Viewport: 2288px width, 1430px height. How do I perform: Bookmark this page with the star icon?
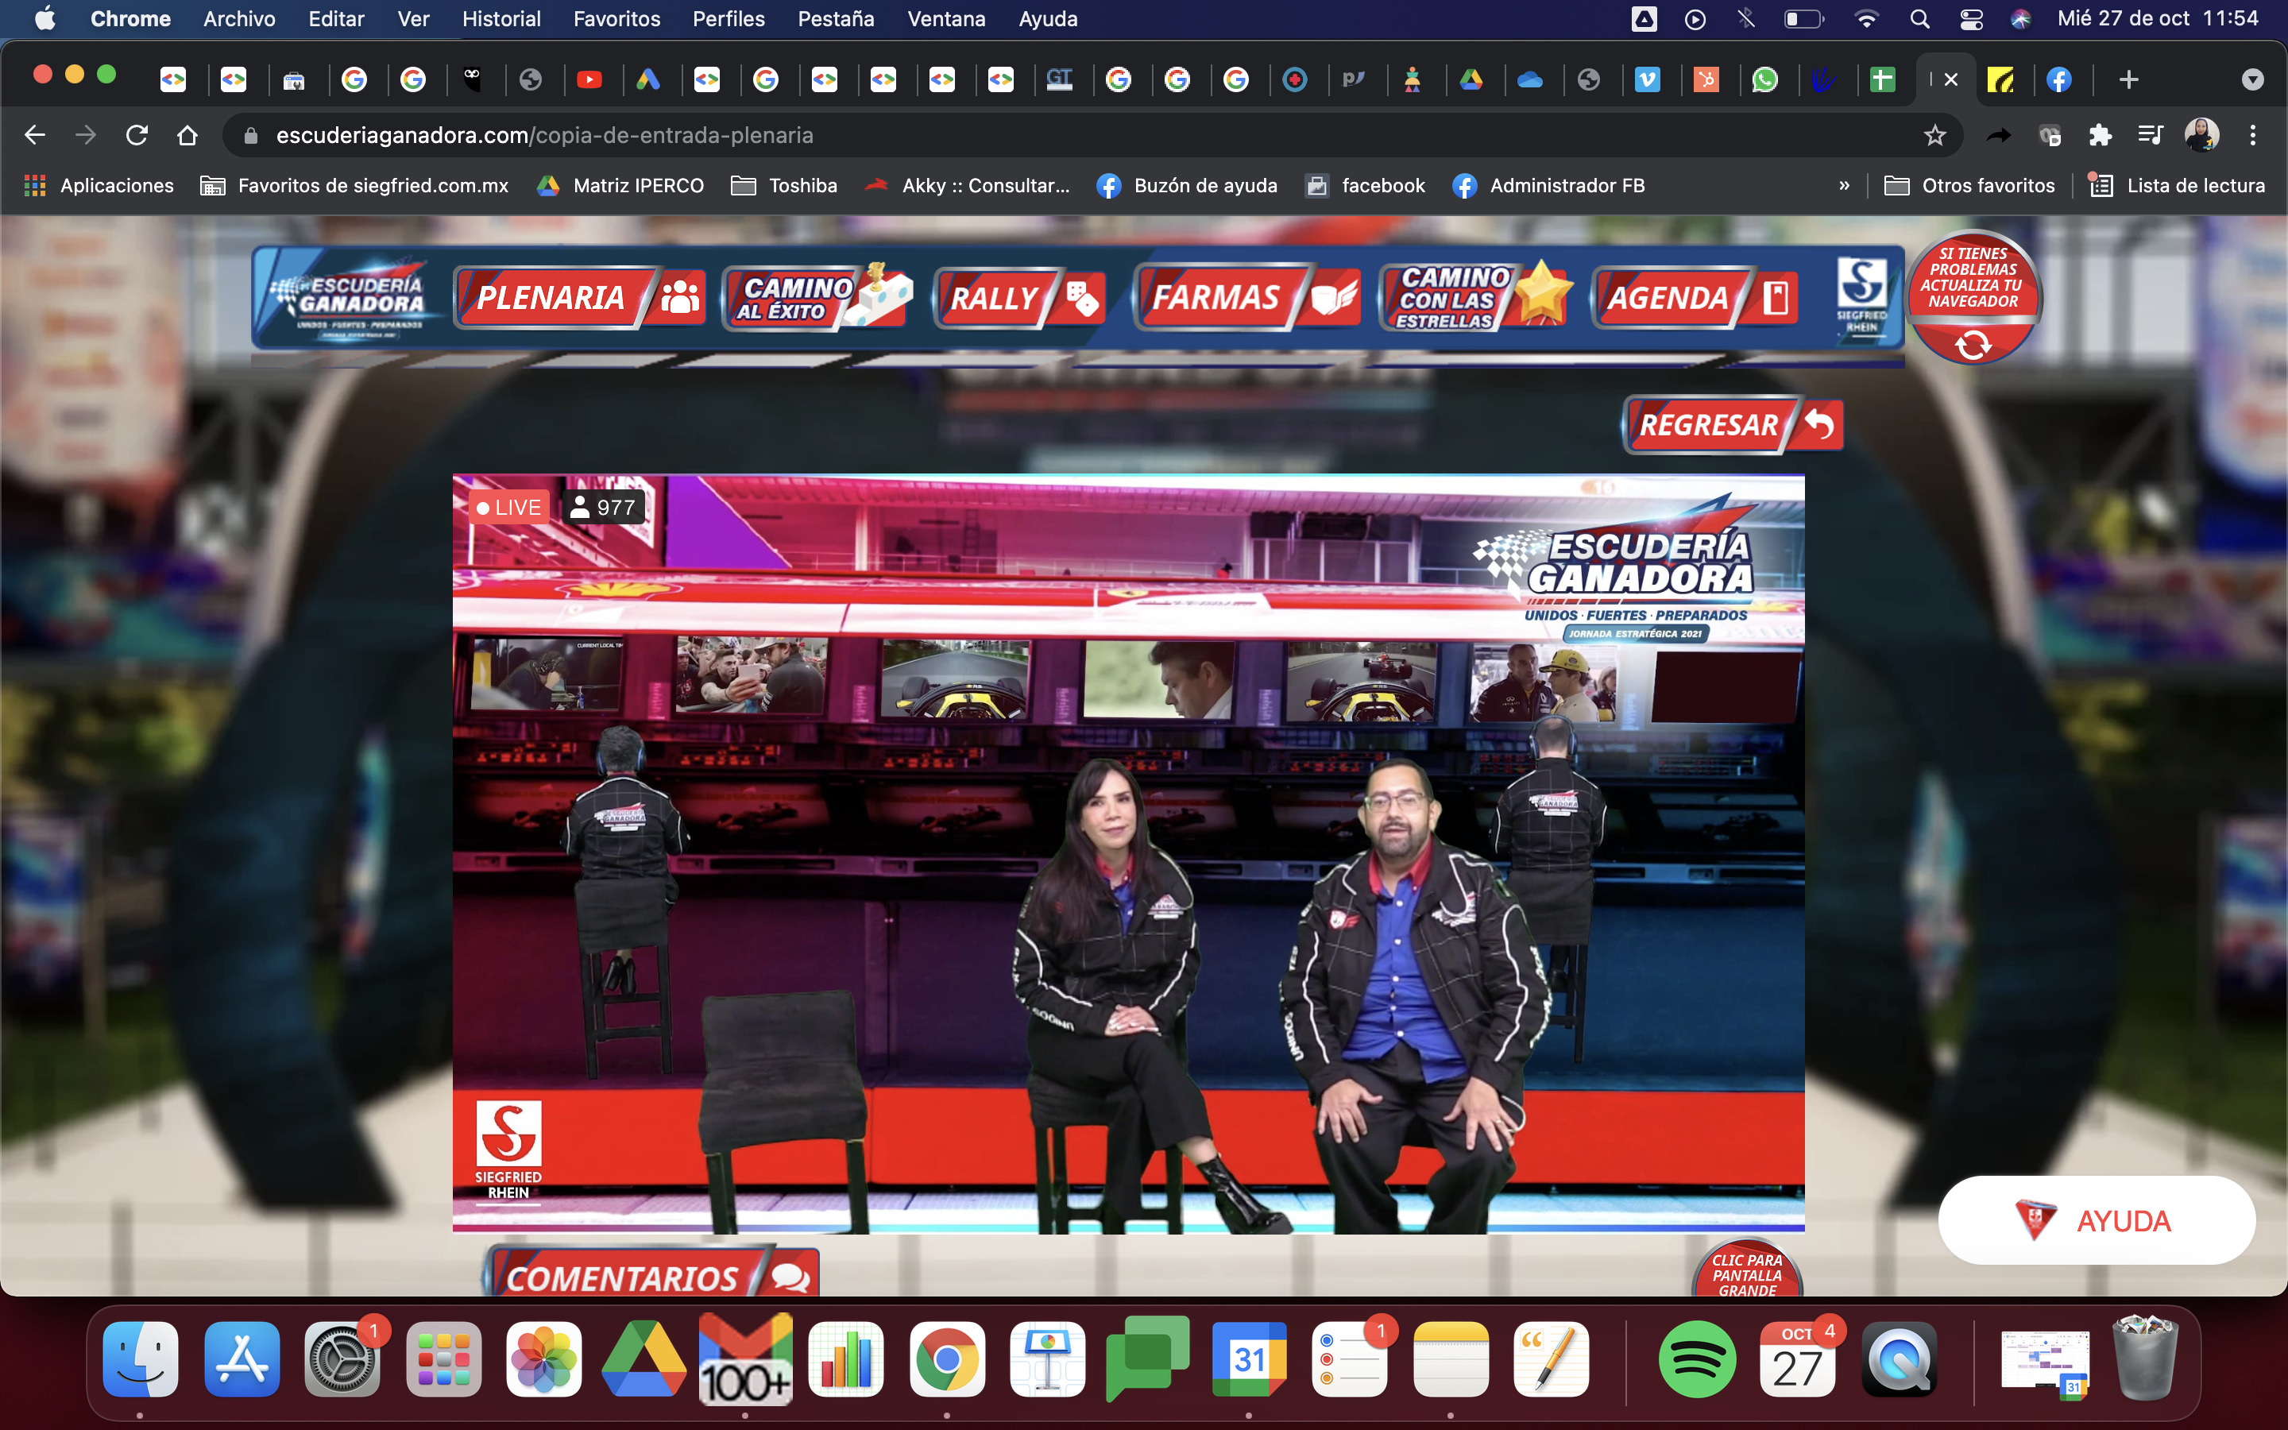[x=1934, y=135]
